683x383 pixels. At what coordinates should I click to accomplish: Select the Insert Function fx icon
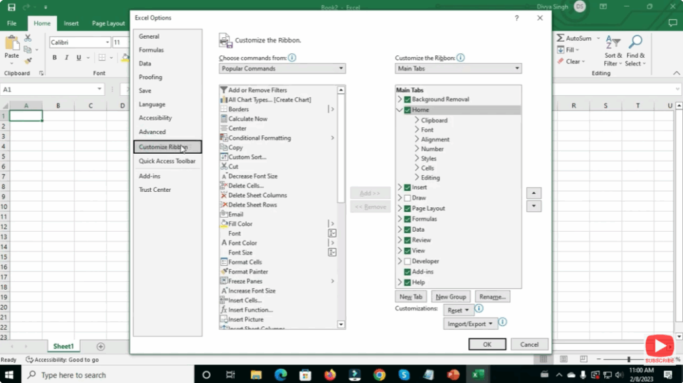click(x=224, y=310)
